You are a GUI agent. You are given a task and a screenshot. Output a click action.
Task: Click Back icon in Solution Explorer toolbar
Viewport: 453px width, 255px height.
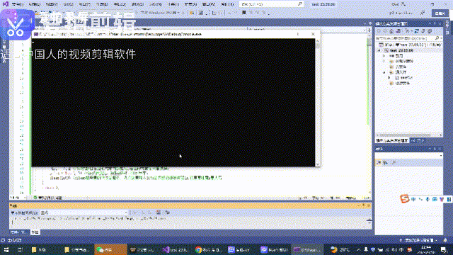click(x=379, y=31)
